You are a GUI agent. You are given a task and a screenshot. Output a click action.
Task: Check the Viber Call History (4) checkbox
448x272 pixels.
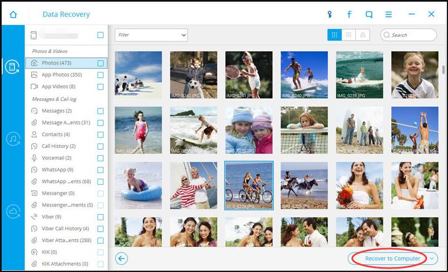point(100,229)
